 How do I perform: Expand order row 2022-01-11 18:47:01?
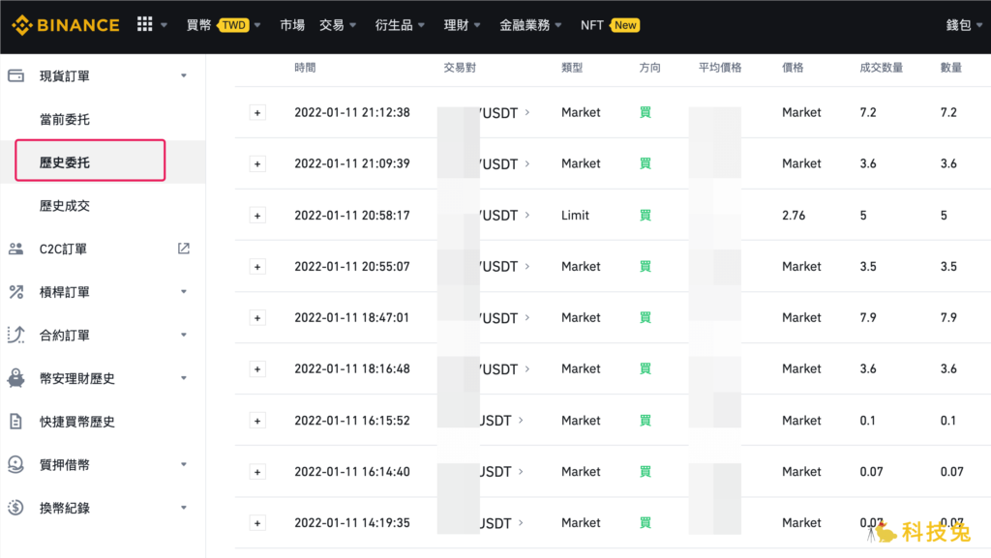257,318
